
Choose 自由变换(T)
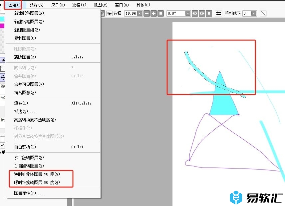coord(53,147)
